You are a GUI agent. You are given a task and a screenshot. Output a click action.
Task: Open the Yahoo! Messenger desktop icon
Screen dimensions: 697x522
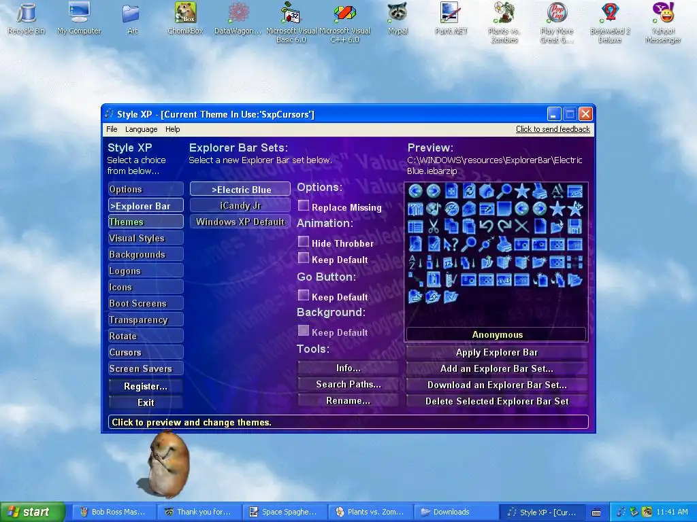(663, 22)
